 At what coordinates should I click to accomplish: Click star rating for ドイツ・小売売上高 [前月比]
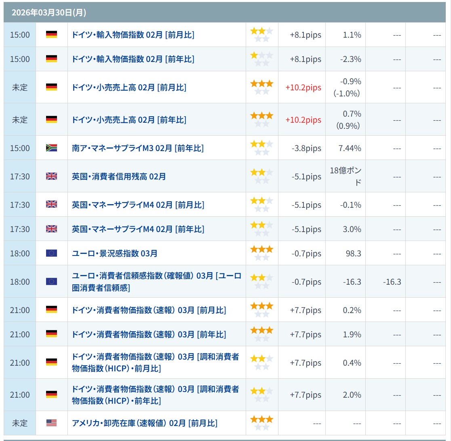(261, 87)
